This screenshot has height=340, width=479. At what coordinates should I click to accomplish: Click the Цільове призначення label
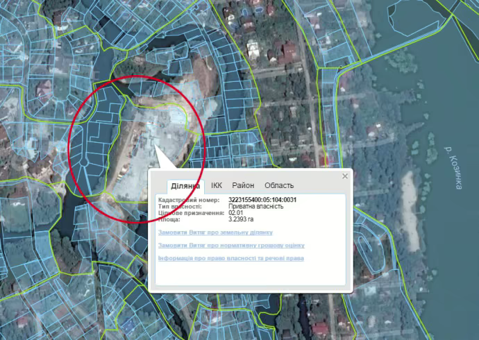[x=187, y=213]
